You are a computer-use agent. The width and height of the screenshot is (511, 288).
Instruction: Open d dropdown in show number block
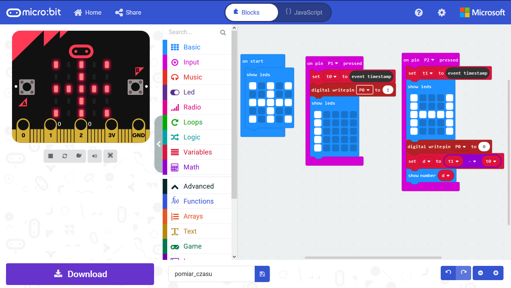(446, 175)
